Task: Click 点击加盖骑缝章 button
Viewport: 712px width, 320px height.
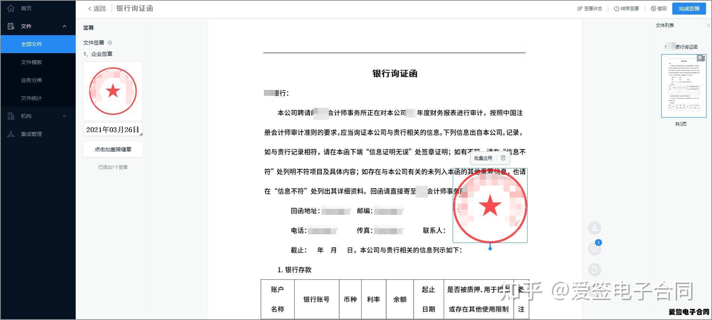Action: point(113,149)
